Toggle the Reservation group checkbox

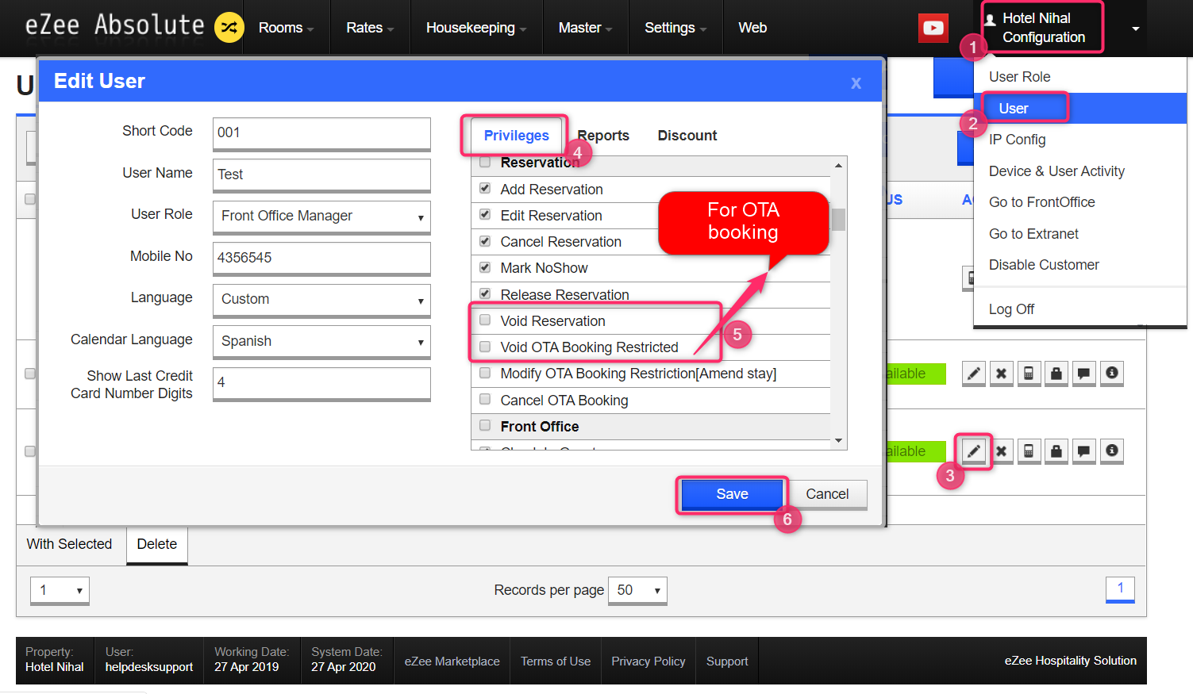tap(485, 163)
